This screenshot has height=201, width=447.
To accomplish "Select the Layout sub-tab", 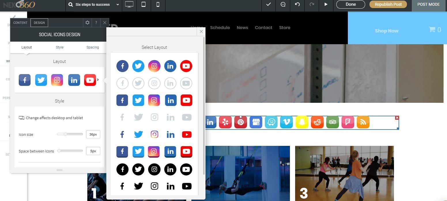I will click(27, 47).
